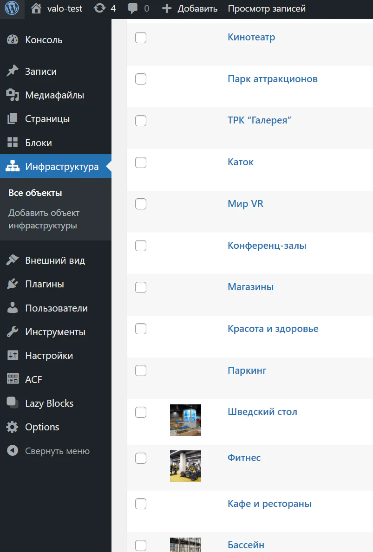Screen dimensions: 373x552
Task: Click the Страницы pages icon
Action: (x=13, y=119)
